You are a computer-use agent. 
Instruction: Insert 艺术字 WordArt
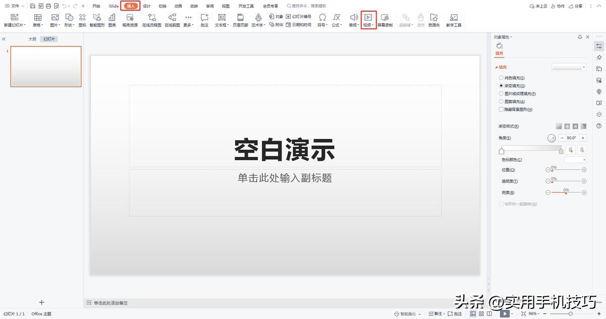pyautogui.click(x=258, y=20)
